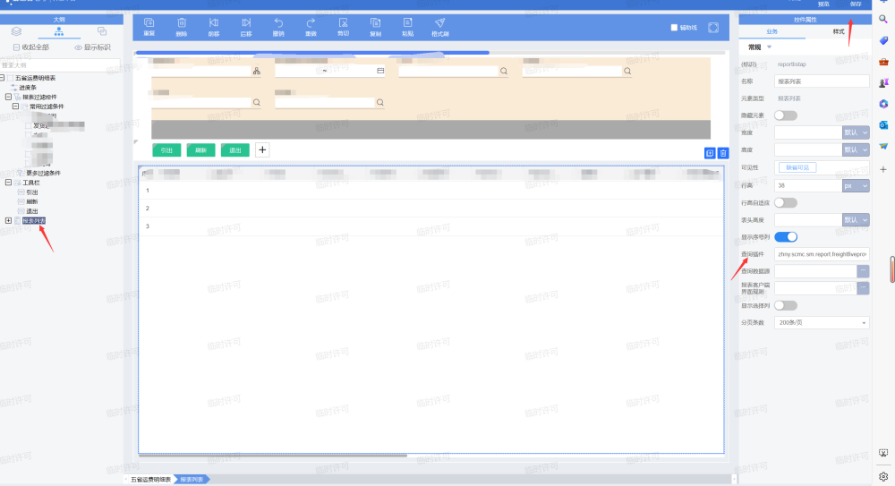The width and height of the screenshot is (895, 486).
Task: Click the 前移 move-forward toolbar icon
Action: pyautogui.click(x=214, y=23)
